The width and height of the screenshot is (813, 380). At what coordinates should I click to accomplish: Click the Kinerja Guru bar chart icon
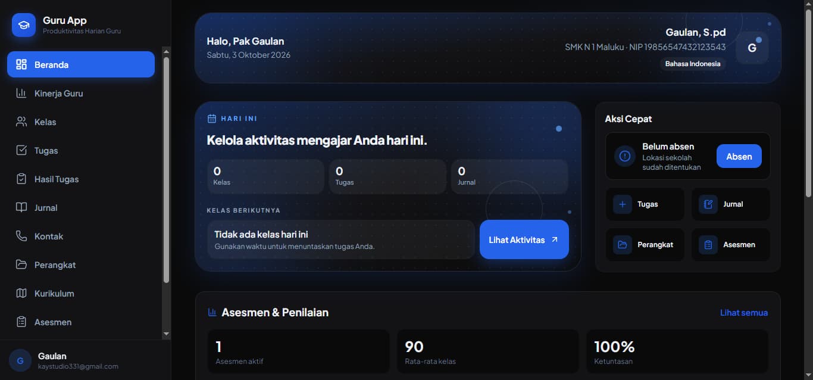(x=21, y=93)
